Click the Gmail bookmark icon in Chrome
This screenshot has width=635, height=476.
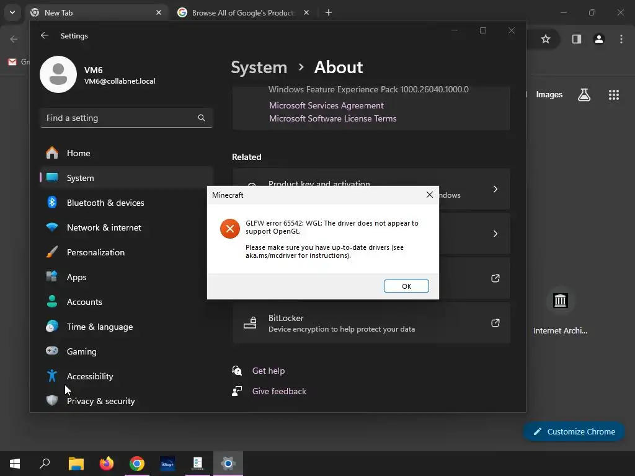coord(12,62)
